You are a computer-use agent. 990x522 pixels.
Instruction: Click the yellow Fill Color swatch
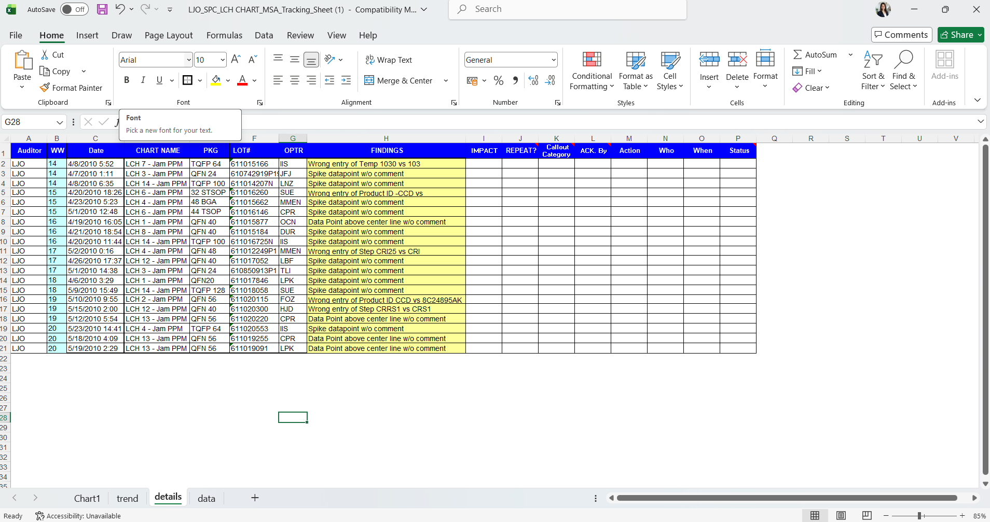[216, 80]
